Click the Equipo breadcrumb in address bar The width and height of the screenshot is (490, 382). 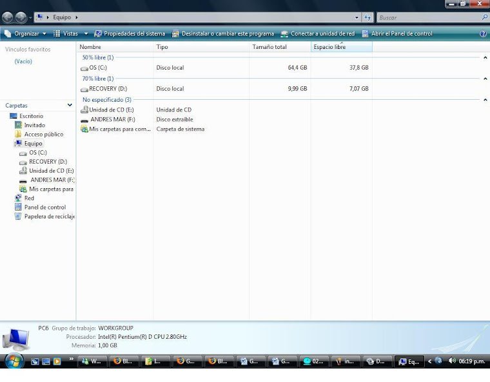pyautogui.click(x=61, y=17)
